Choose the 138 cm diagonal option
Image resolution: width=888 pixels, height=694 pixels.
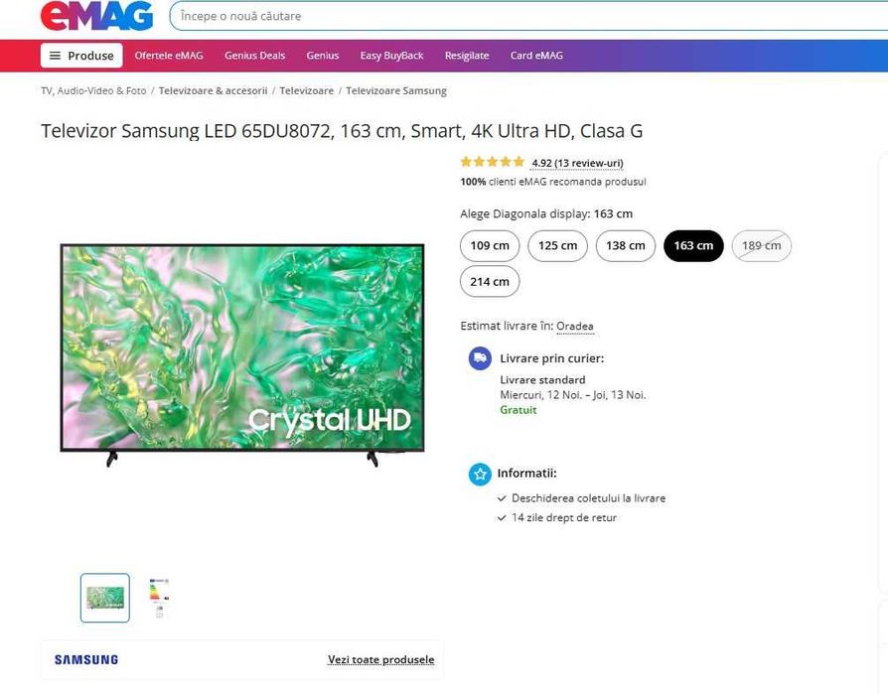pos(625,245)
